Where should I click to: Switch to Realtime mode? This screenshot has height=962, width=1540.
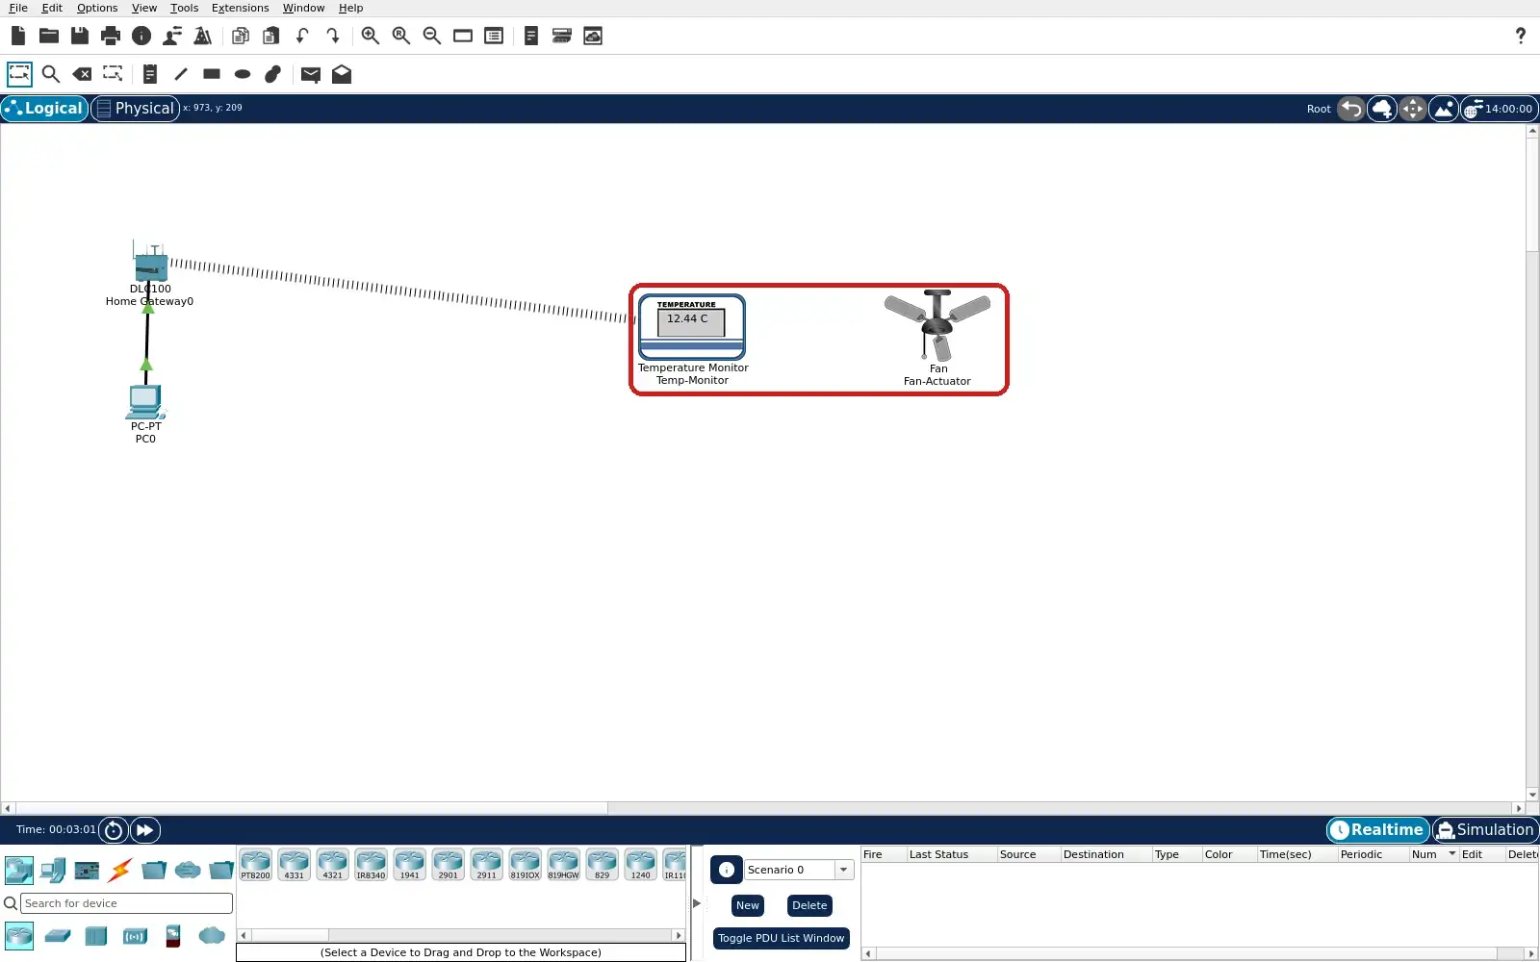tap(1378, 829)
